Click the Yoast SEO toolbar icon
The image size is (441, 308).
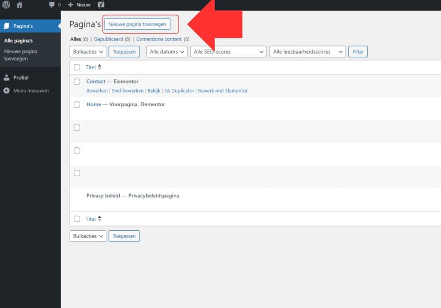click(101, 5)
